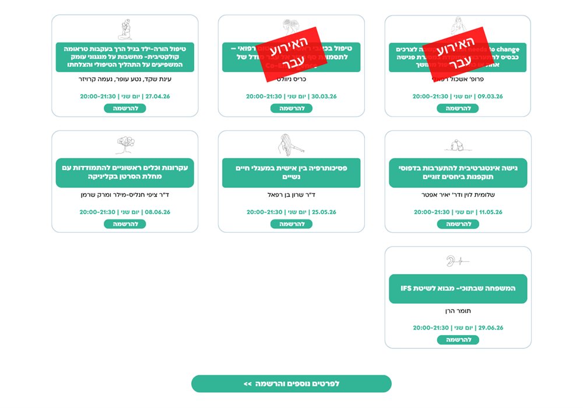Open the 'פסיכותרפיה בין אישית במעגלי חיים נשיים' title
Image resolution: width=583 pixels, height=408 pixels.
coord(291,172)
